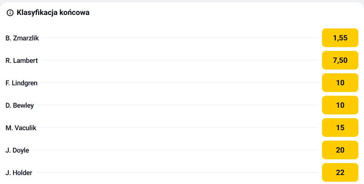The width and height of the screenshot is (364, 184).
Task: Select the 10 odds for D. Bewley
Action: (340, 105)
